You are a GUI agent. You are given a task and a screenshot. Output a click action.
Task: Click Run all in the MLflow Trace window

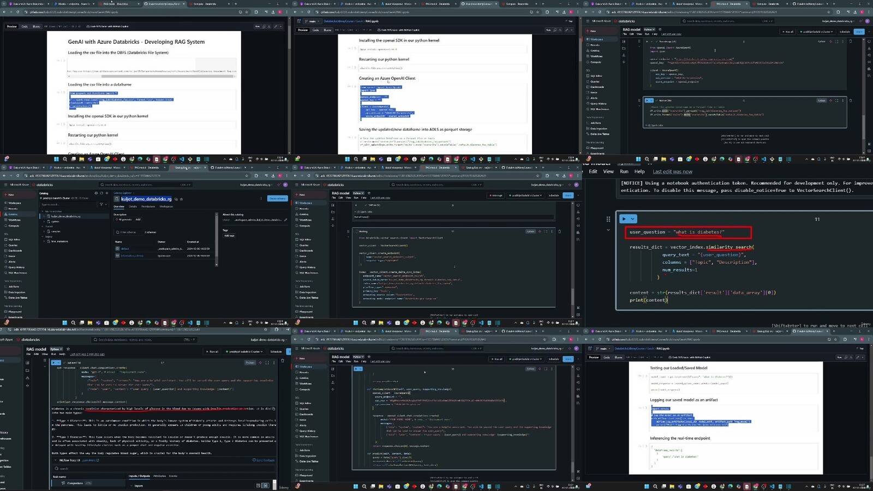212,352
